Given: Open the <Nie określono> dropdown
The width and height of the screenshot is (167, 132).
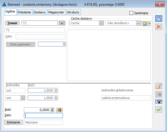Looking at the screenshot, I should tap(138, 23).
